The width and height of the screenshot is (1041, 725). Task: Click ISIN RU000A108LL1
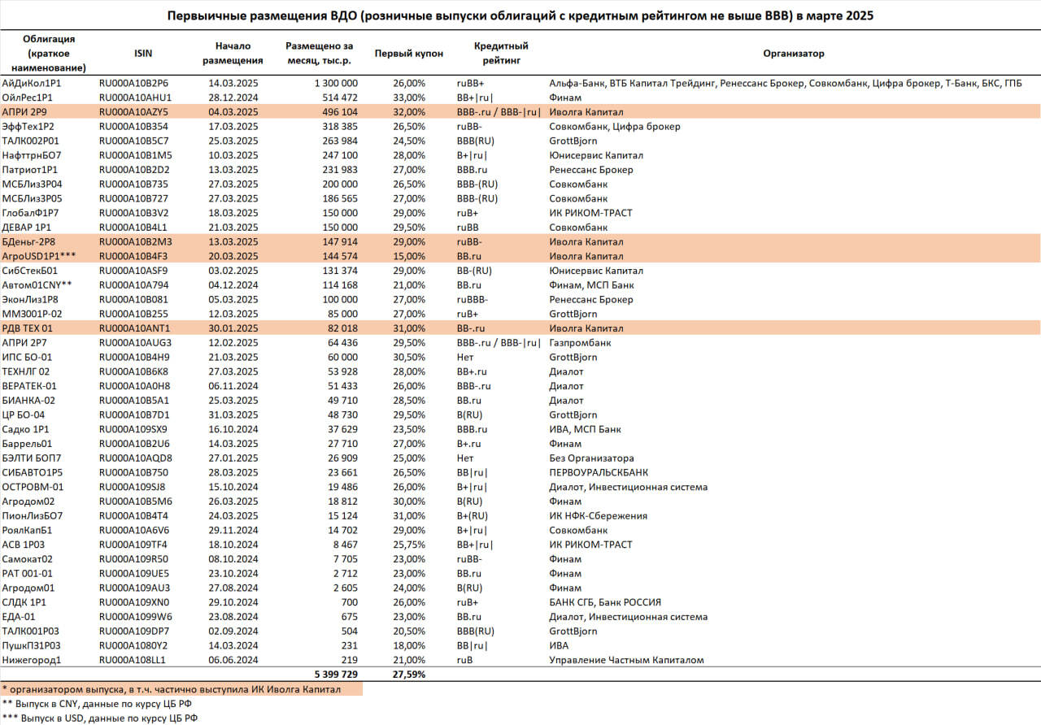click(133, 660)
